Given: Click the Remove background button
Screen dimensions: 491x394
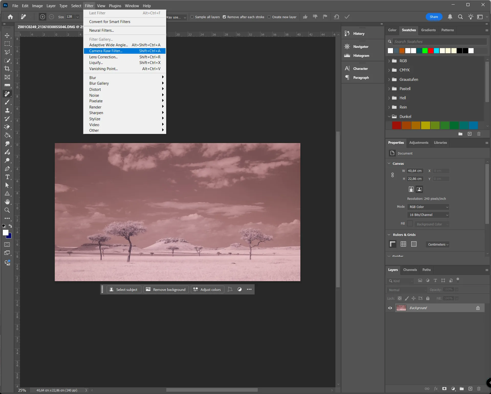Looking at the screenshot, I should [x=166, y=290].
